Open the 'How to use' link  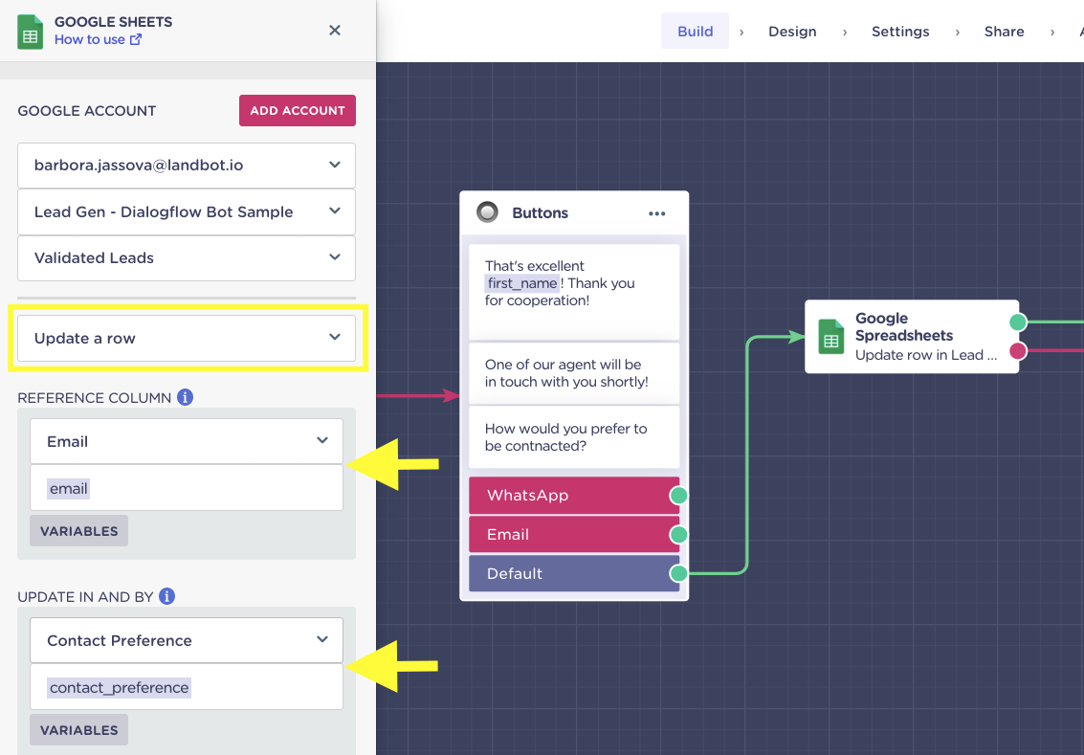[x=89, y=40]
